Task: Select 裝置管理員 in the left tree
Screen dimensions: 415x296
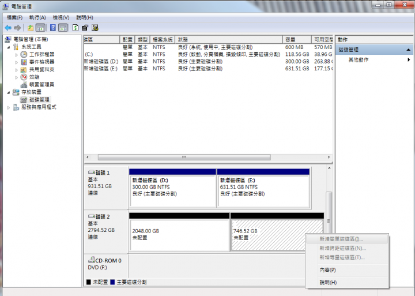Action: 41,85
